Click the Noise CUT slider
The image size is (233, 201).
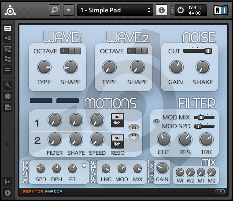click(x=197, y=51)
